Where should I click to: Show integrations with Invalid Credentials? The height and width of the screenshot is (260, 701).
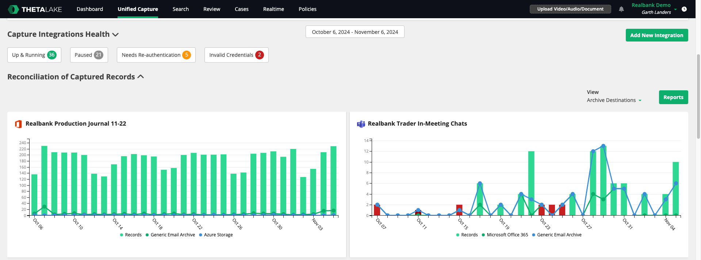[237, 55]
